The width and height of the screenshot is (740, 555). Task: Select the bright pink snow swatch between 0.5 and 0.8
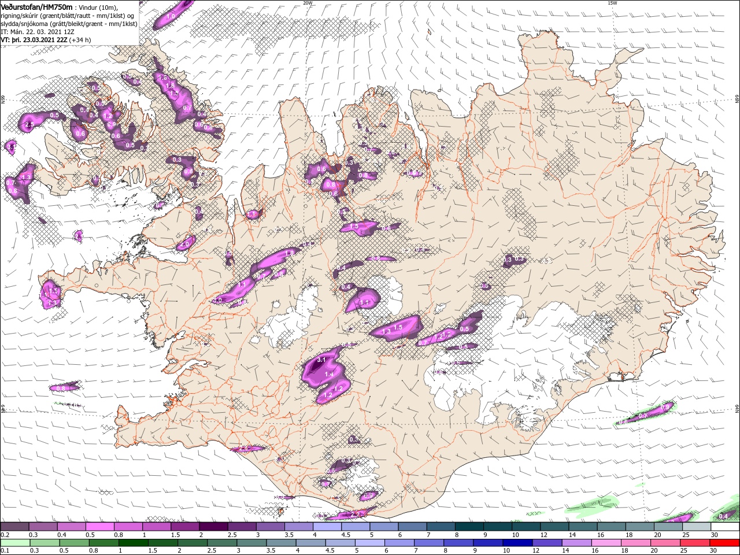100,527
